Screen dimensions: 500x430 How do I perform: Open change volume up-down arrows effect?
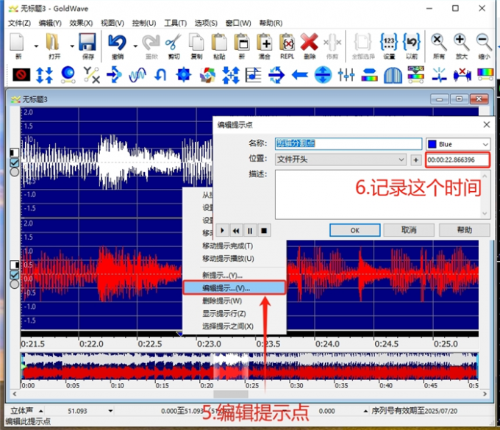[44, 75]
